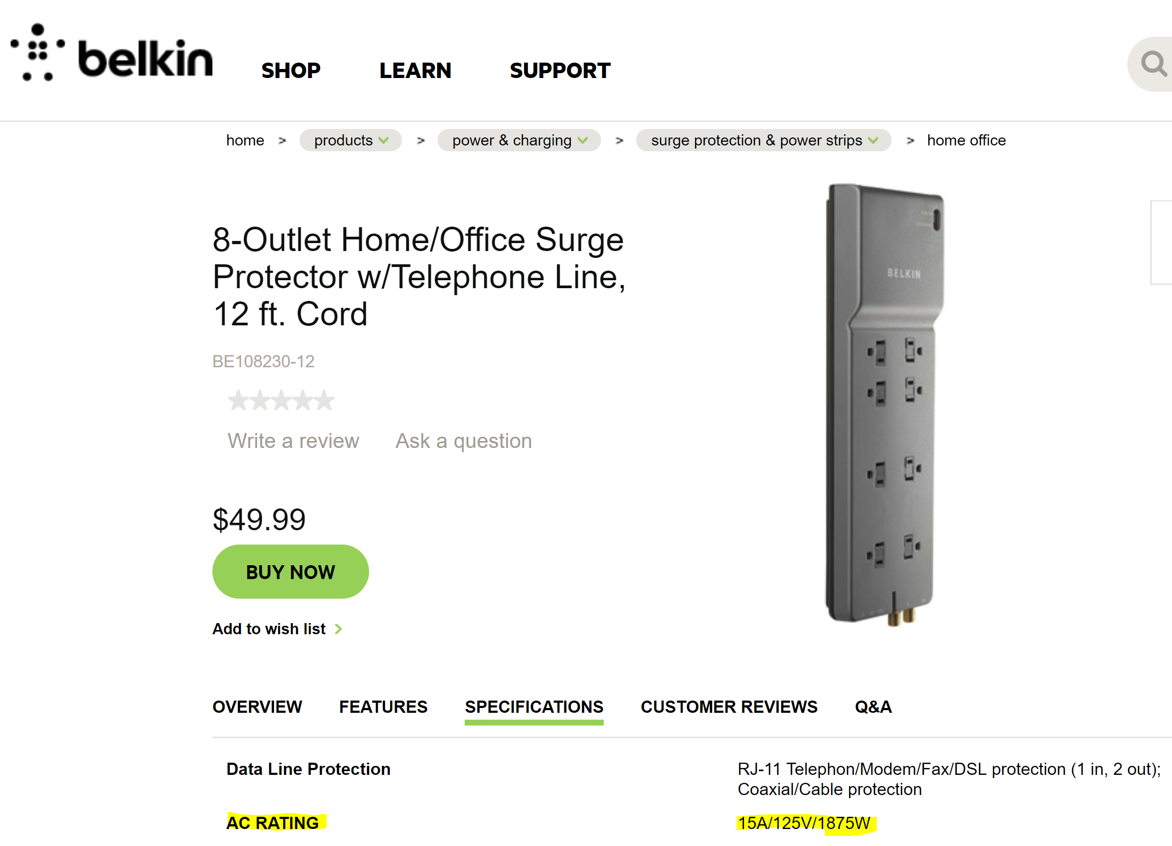
Task: Click the star rating icons
Action: click(281, 400)
